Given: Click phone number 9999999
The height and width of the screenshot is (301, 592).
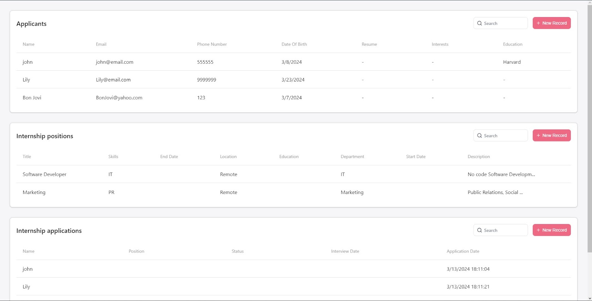Looking at the screenshot, I should [206, 80].
